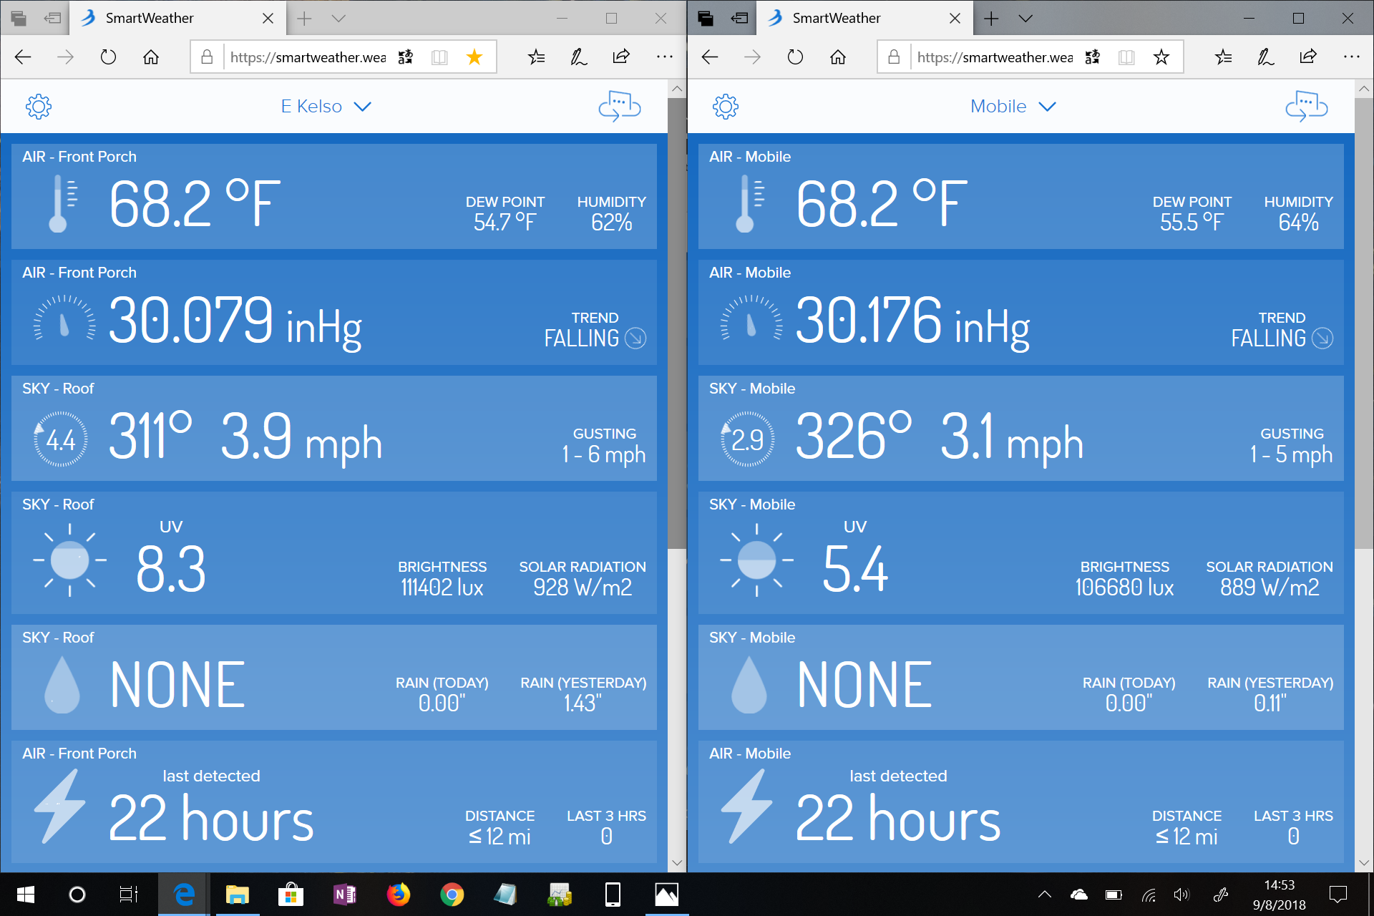Share page from right browser
This screenshot has height=916, width=1374.
click(x=1308, y=57)
